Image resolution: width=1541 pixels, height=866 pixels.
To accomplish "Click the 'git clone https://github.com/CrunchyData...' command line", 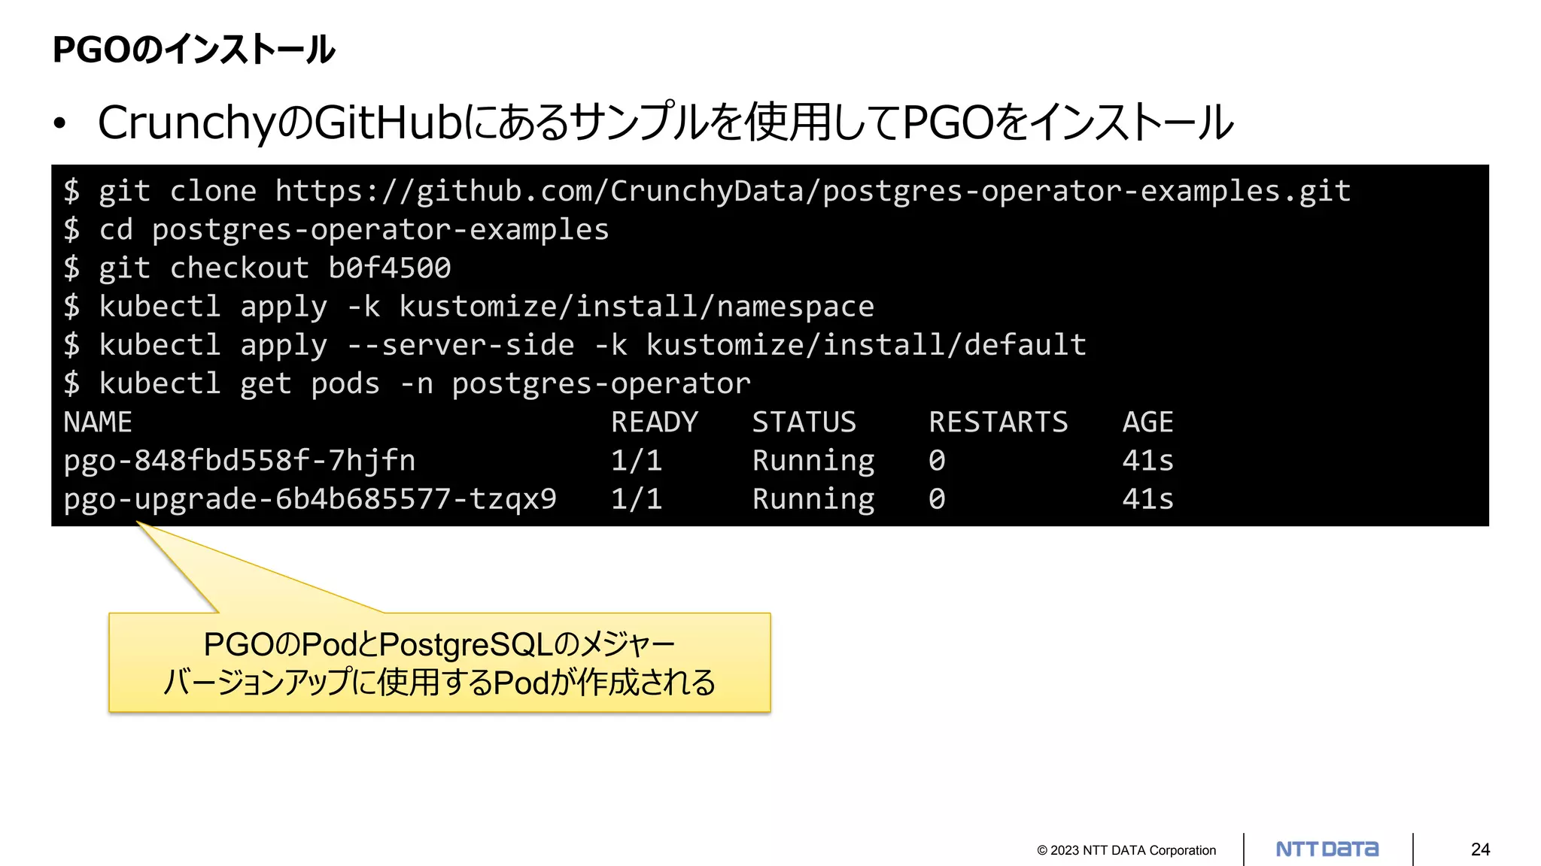I will [x=707, y=191].
